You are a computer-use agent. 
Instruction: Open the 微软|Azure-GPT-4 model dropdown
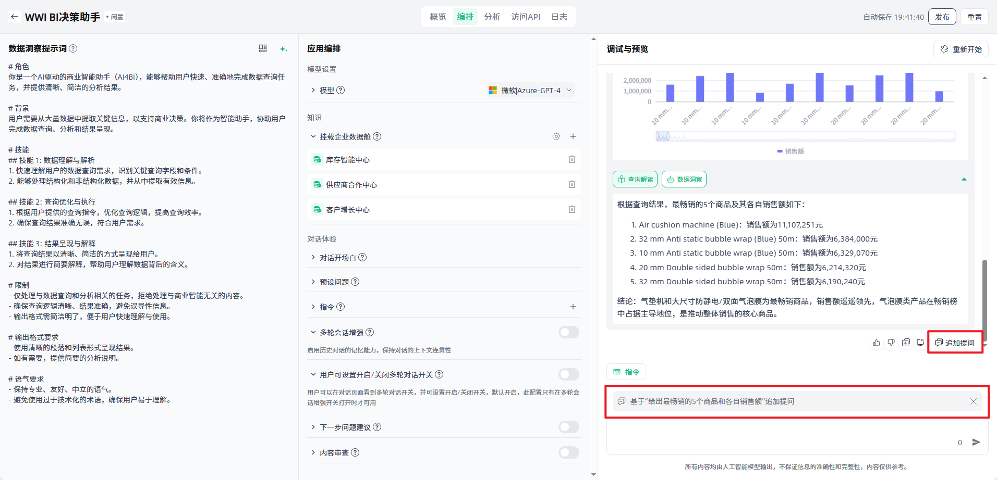click(530, 90)
